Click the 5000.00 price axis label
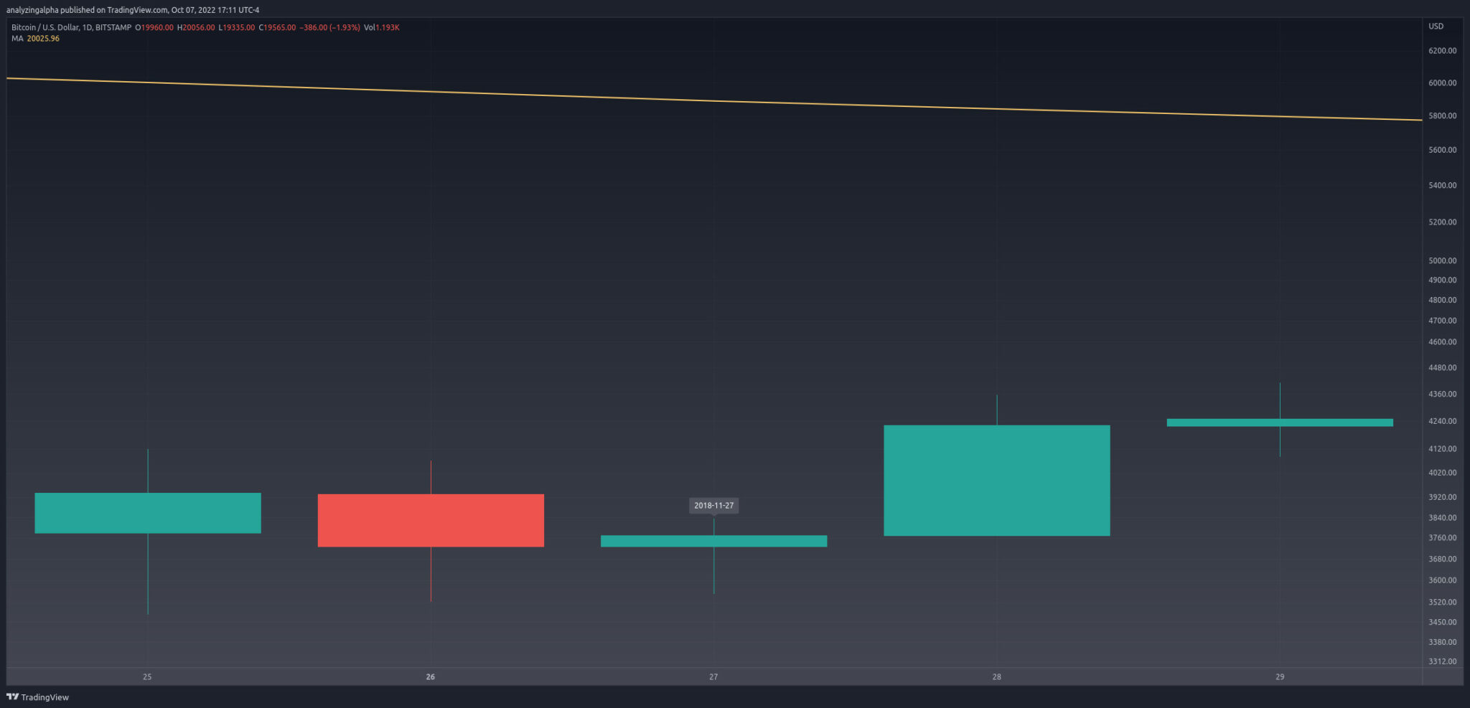Viewport: 1470px width, 708px height. pos(1442,260)
